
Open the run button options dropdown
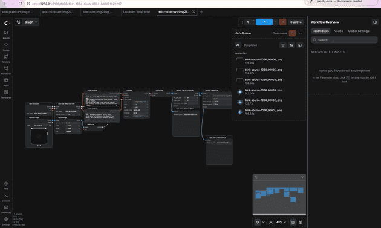275,22
